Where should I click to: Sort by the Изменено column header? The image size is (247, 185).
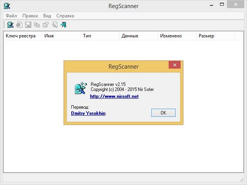coord(177,36)
